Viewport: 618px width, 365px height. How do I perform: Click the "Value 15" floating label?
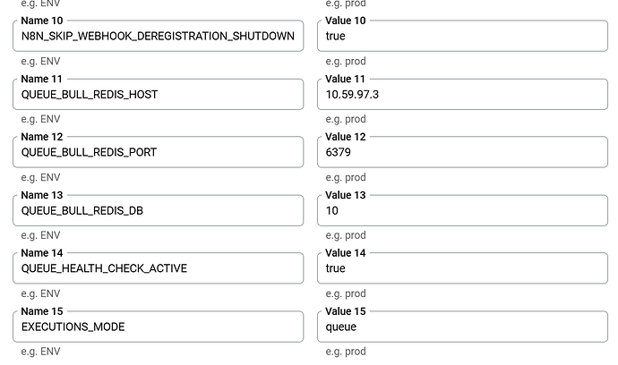346,311
